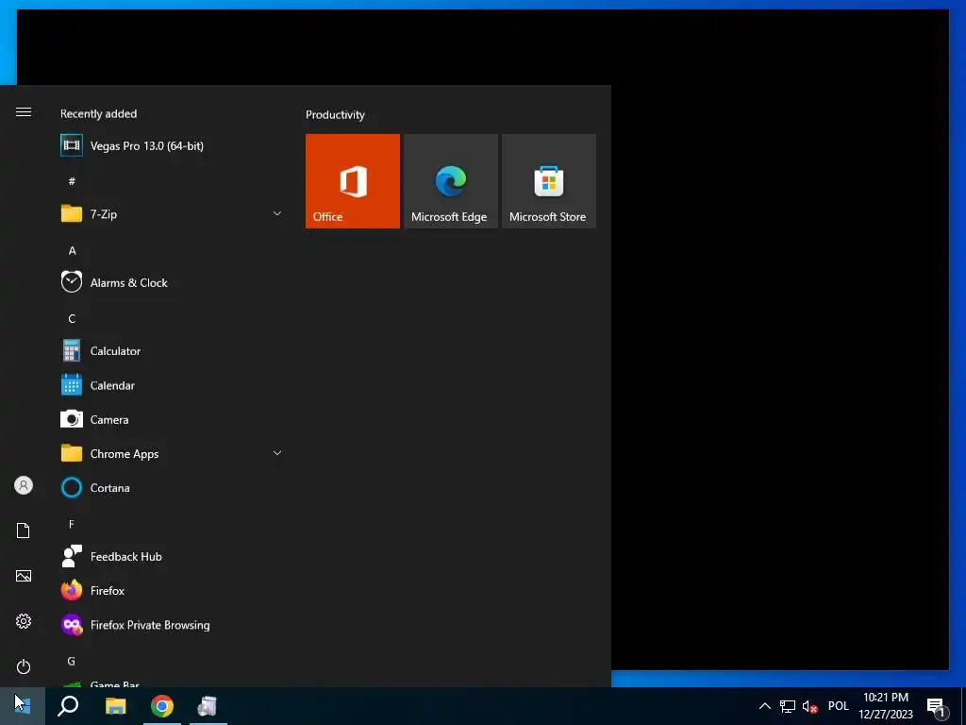Expand the Start menu hamburger button
966x725 pixels.
pyautogui.click(x=24, y=112)
